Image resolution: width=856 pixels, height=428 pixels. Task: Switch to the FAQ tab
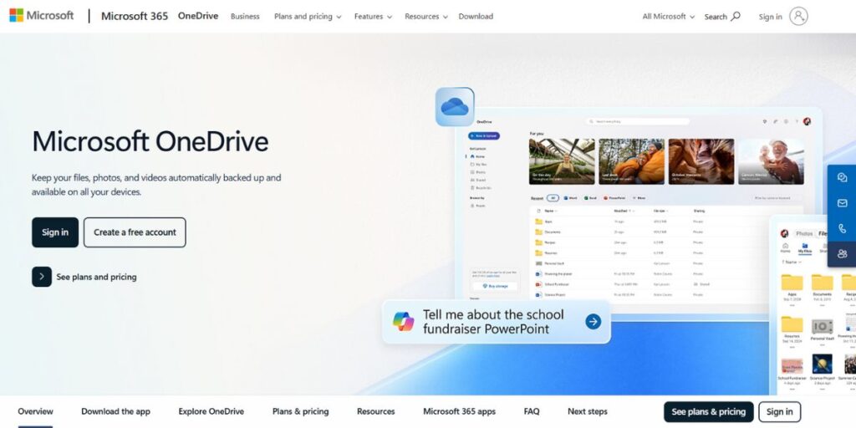pos(531,411)
